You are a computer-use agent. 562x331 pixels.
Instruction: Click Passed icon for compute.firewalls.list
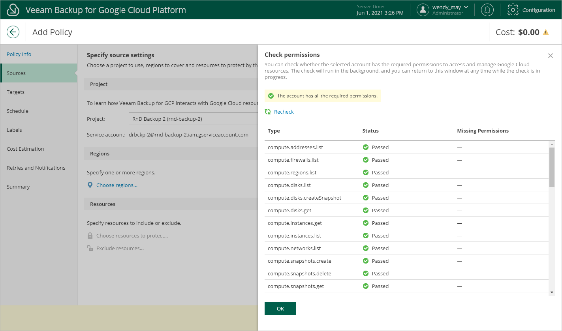tap(366, 160)
